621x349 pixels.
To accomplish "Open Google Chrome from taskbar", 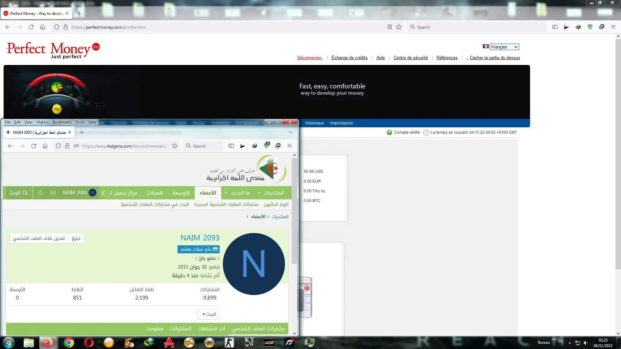I will (x=69, y=343).
